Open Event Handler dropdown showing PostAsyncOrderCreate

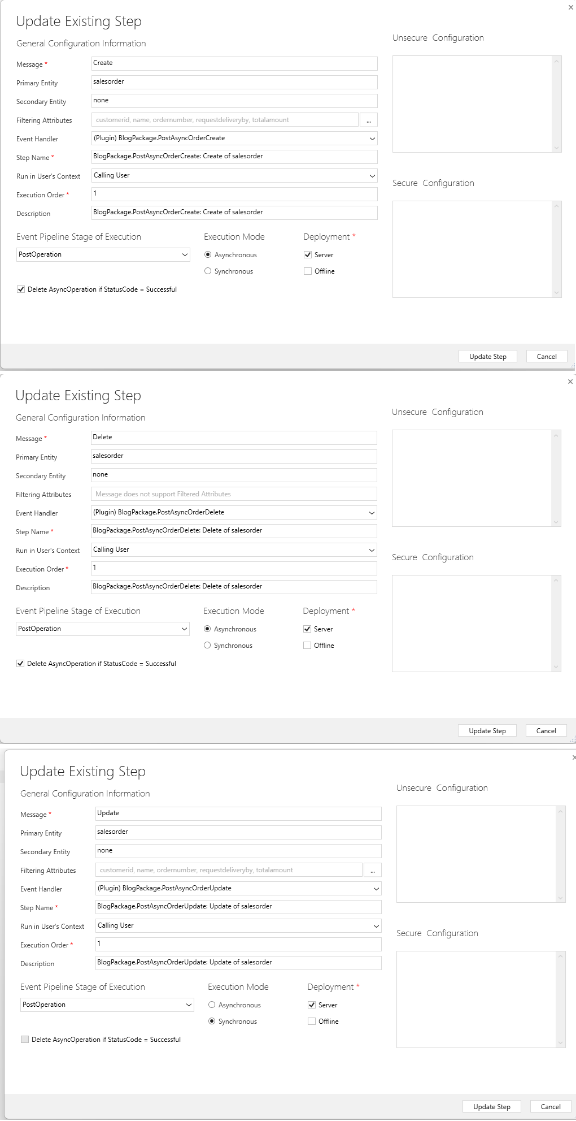click(234, 138)
